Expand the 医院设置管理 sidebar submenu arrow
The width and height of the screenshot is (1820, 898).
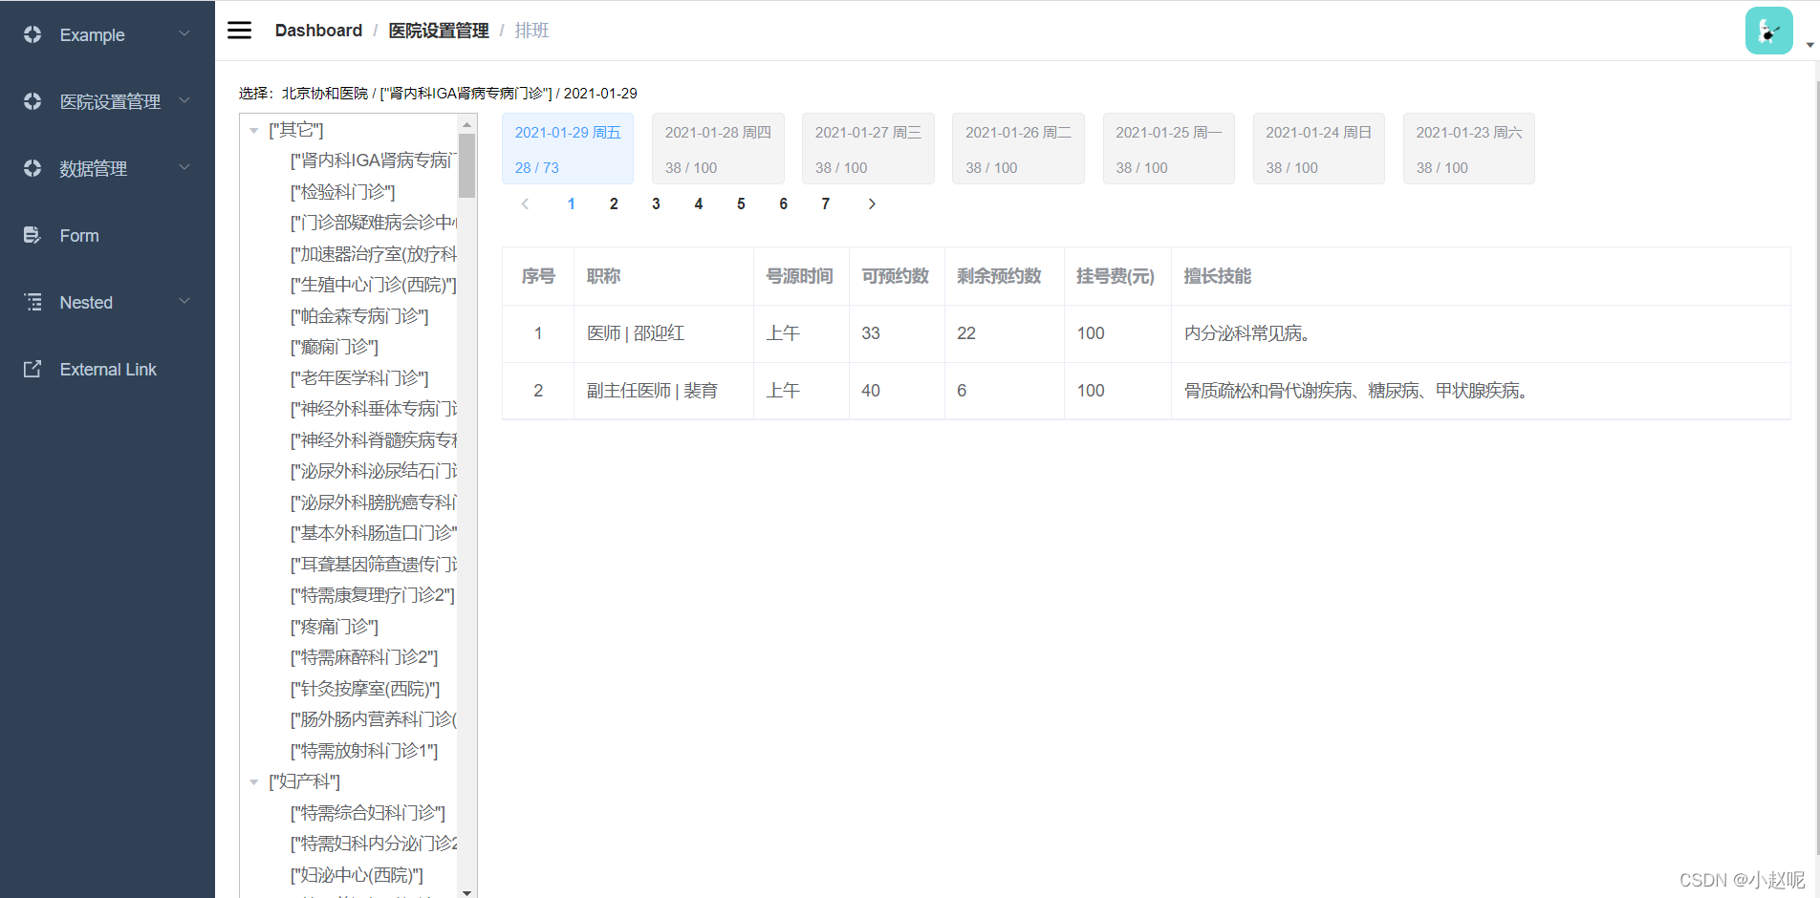point(184,100)
